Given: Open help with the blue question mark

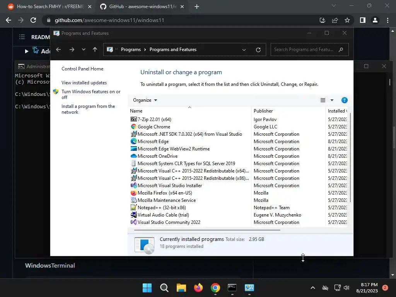Looking at the screenshot, I should click(x=344, y=100).
